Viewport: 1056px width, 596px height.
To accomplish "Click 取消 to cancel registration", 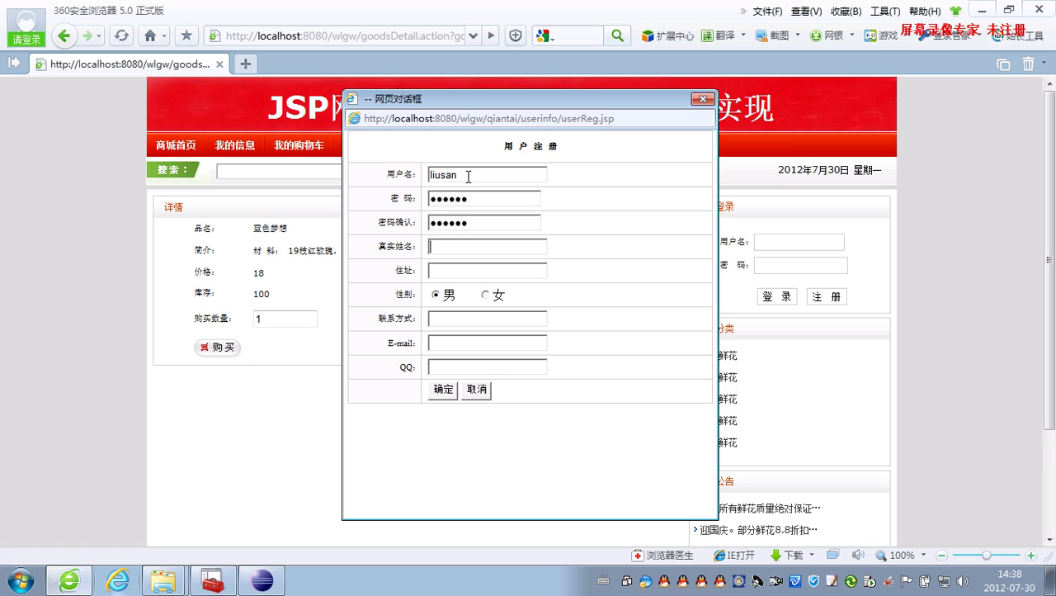I will click(476, 390).
